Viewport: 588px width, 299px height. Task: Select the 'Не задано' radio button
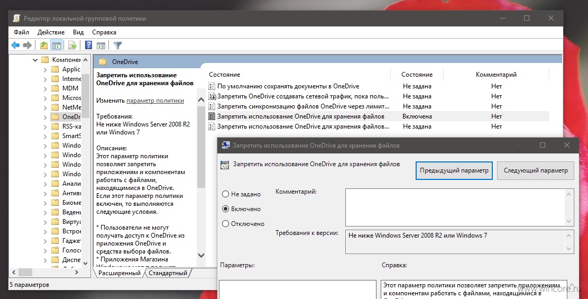pos(225,194)
